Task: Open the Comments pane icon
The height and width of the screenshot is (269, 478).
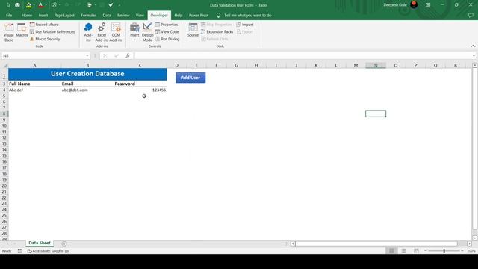Action: 471,15
